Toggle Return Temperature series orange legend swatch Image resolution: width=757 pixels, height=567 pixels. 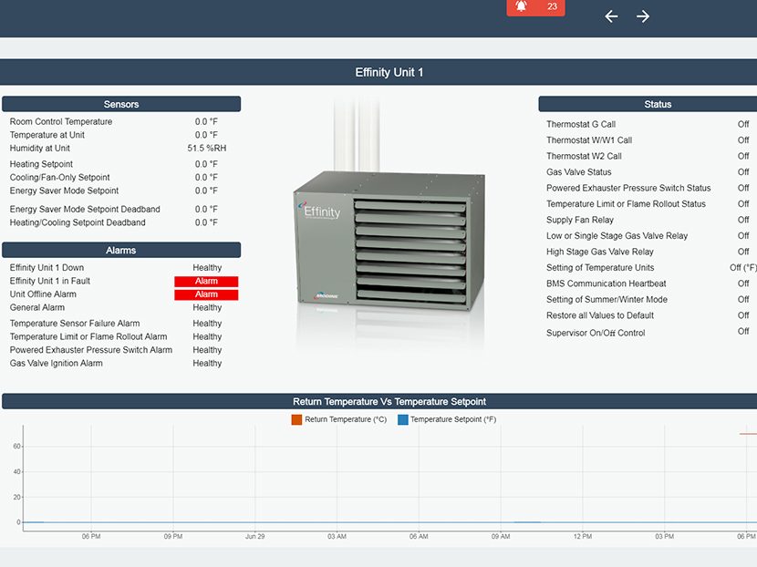pyautogui.click(x=296, y=419)
